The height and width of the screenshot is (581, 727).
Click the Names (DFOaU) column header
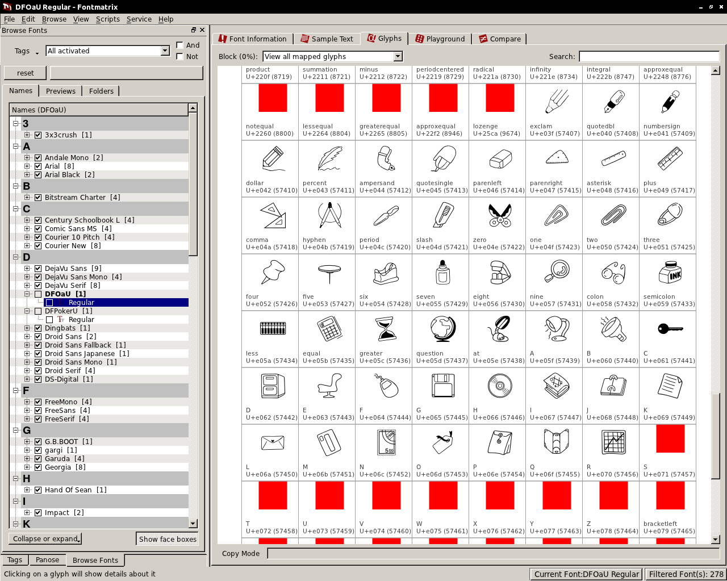[99, 110]
